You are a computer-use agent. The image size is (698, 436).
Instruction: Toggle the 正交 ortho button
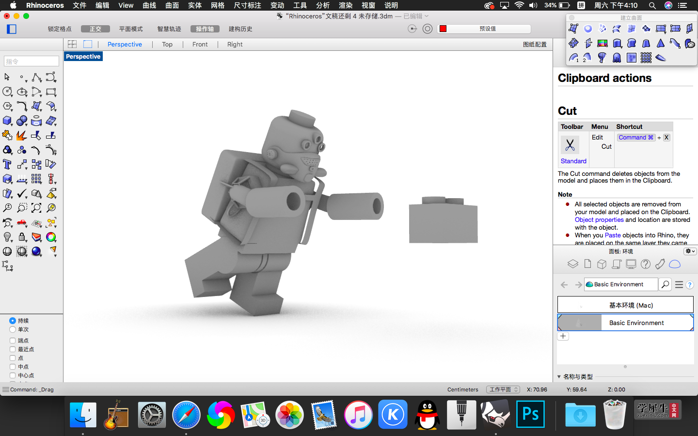click(x=95, y=29)
